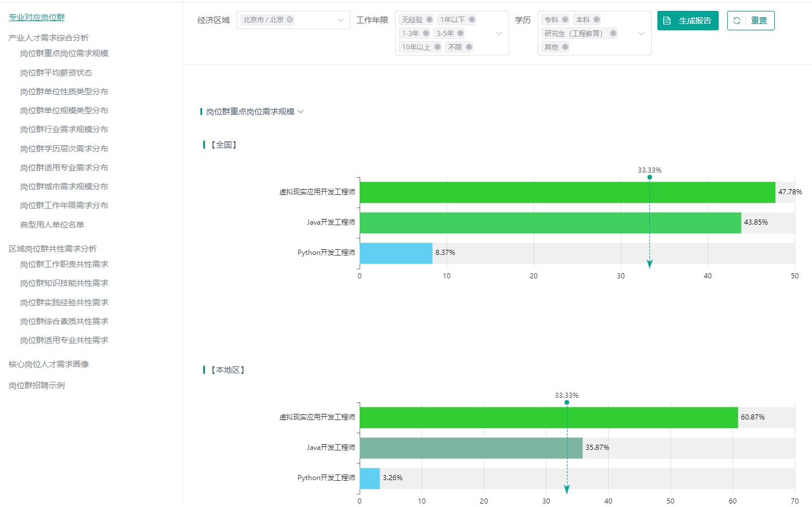The width and height of the screenshot is (812, 507).
Task: Go to 岗位群行业需求规模分布
Action: point(64,129)
